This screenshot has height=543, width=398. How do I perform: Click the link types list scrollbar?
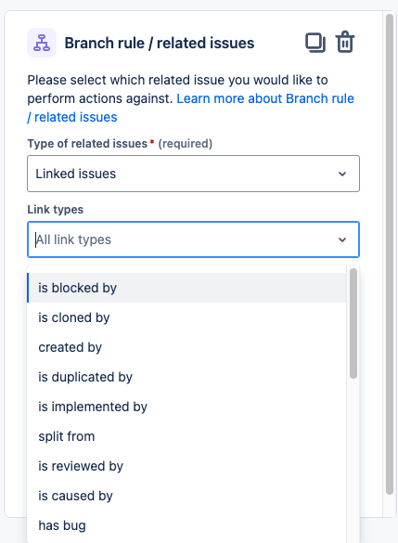tap(353, 323)
